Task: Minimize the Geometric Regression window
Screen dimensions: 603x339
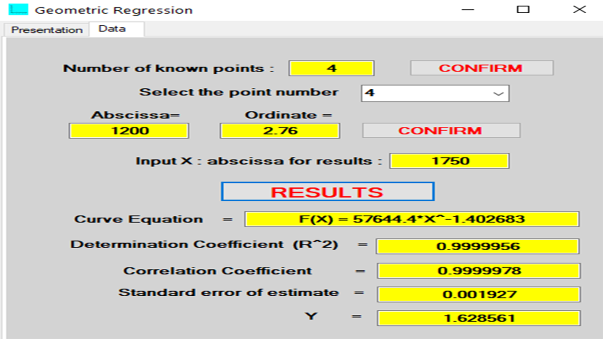Action: click(468, 10)
